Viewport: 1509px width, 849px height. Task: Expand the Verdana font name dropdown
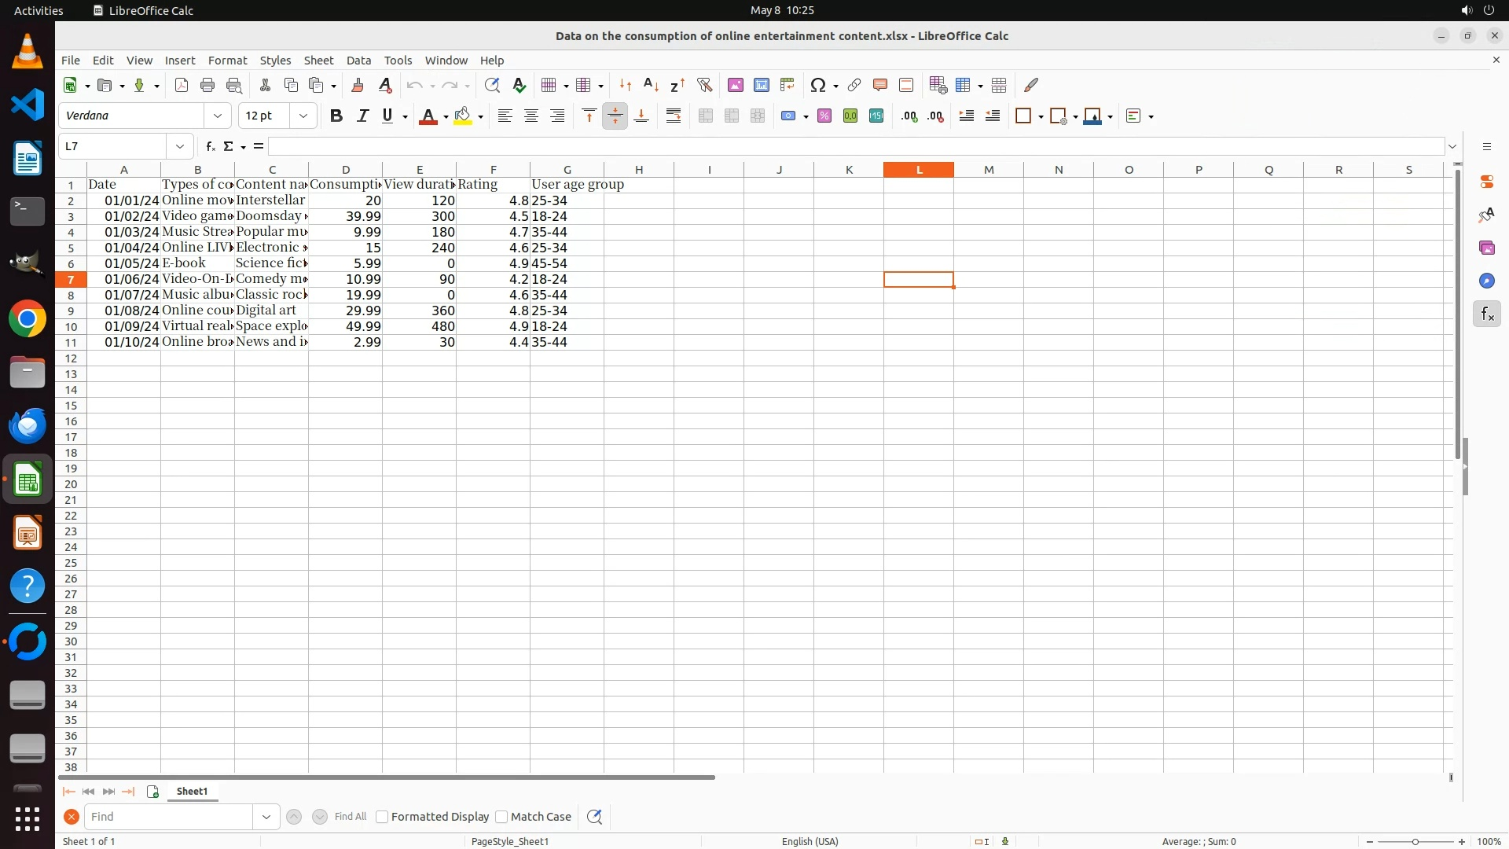click(x=218, y=116)
